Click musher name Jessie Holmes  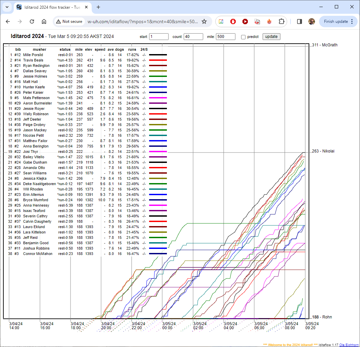35,76
